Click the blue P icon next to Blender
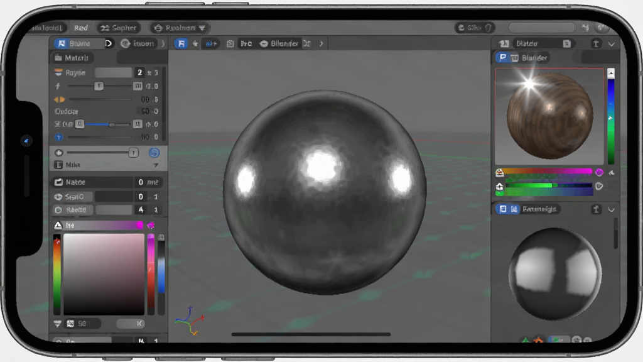Viewport: 643px width, 362px height. (x=503, y=58)
